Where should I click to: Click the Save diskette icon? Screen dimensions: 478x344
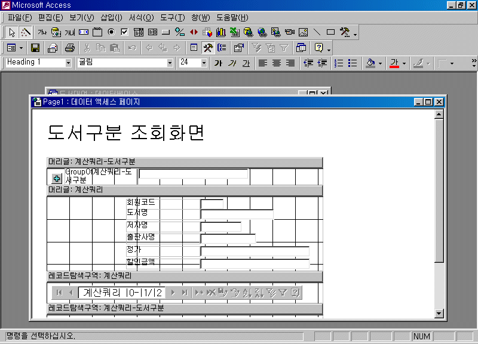35,48
